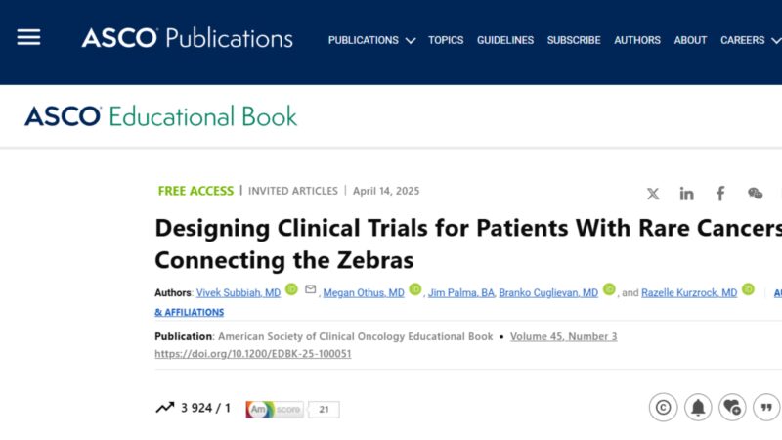Image resolution: width=782 pixels, height=440 pixels.
Task: Open Razelle Kurzrock, MD author link
Action: (689, 292)
